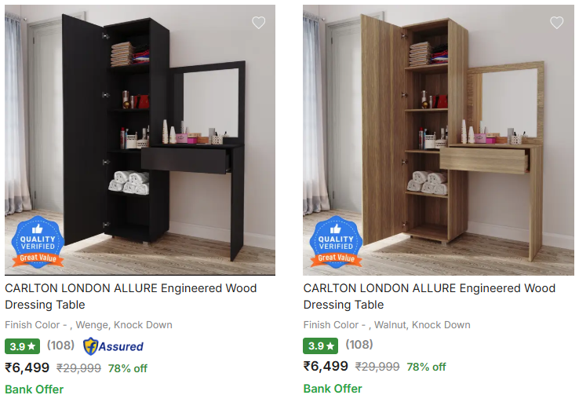
Task: View the 108 reviews count for Walnut item
Action: tap(359, 345)
